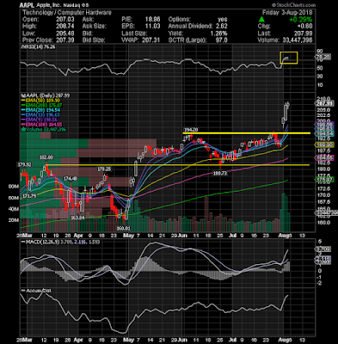Click the Yield value 1.26%
This screenshot has height=344, width=338.
[x=218, y=34]
